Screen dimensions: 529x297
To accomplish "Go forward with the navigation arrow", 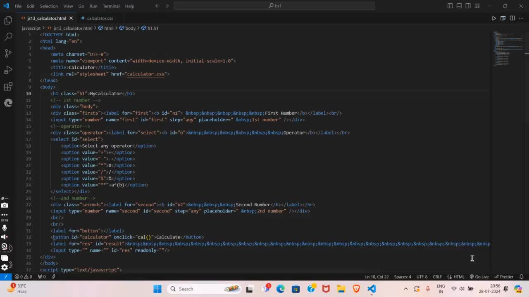I will click(x=167, y=6).
